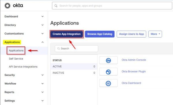Click the Okta sunburst logo
Image resolution: width=173 pixels, height=105 pixels.
(7, 6)
